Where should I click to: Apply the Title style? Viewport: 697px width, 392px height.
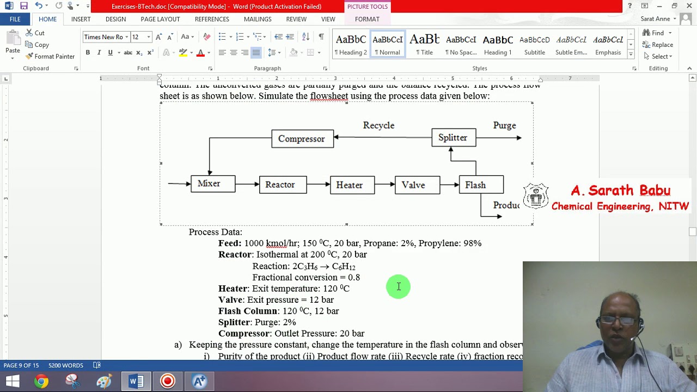coord(424,45)
